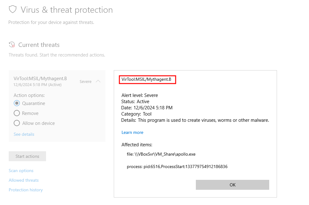Click the Current threats history clock icon
The width and height of the screenshot is (309, 205).
(12, 45)
